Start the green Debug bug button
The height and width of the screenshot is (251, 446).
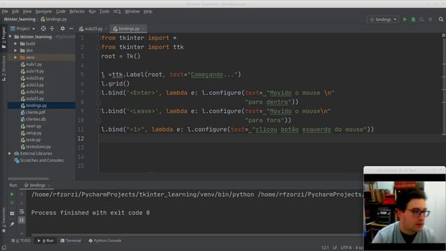[x=413, y=20]
